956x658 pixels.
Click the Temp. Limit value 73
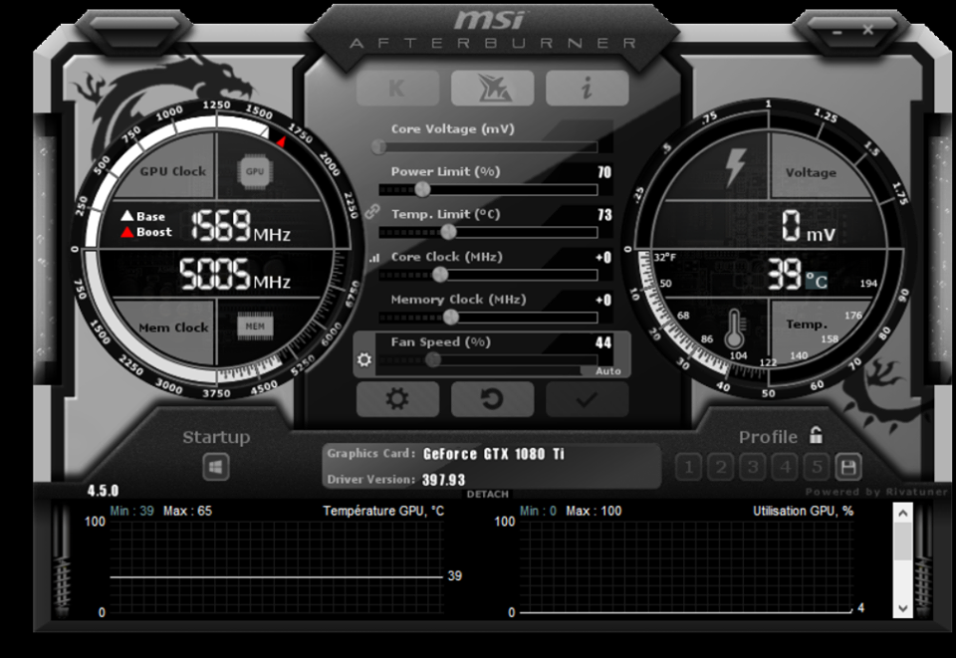click(604, 215)
